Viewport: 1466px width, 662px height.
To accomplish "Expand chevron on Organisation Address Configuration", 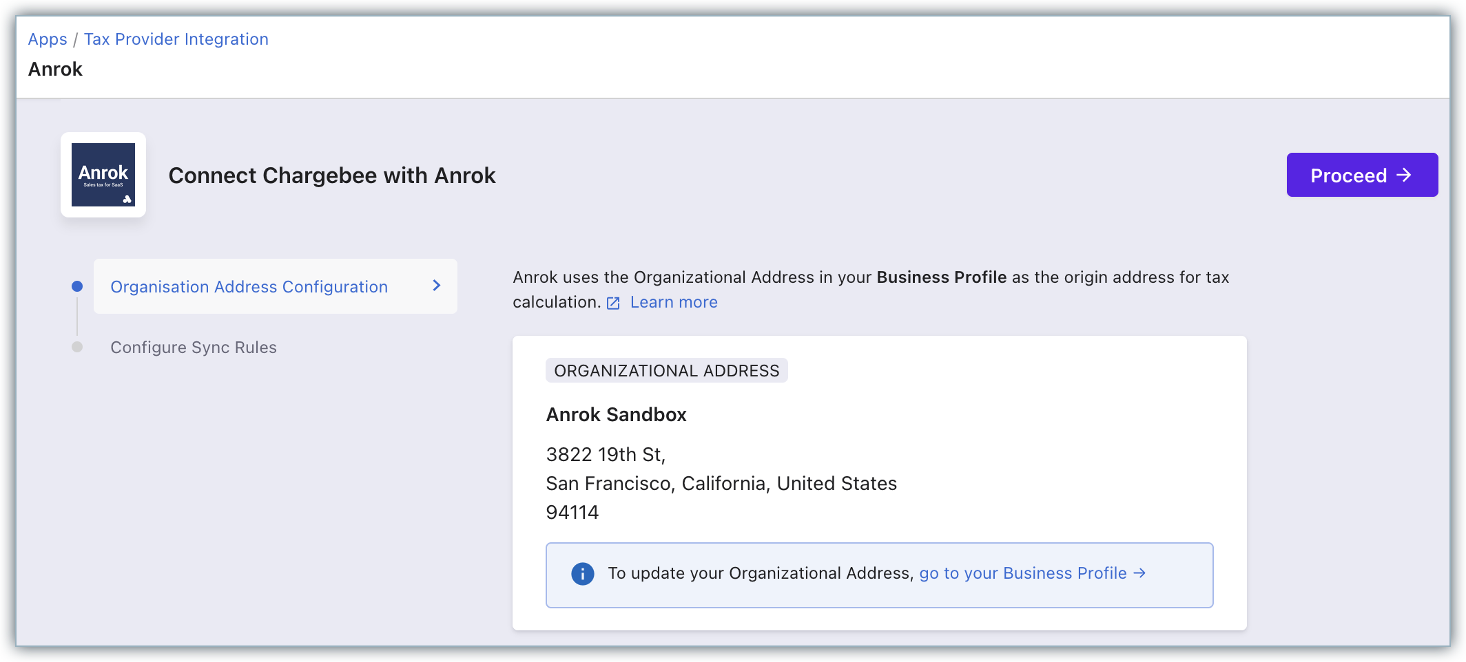I will pyautogui.click(x=436, y=286).
